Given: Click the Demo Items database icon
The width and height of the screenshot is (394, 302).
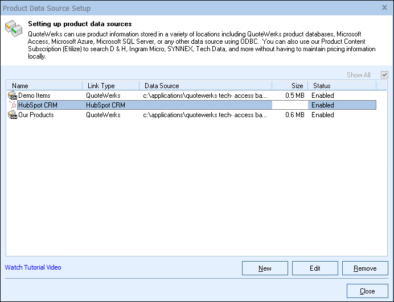Looking at the screenshot, I should (12, 96).
